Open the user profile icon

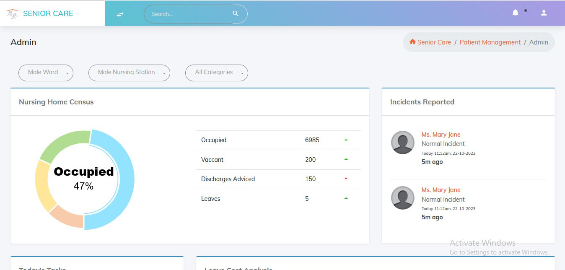click(x=544, y=13)
